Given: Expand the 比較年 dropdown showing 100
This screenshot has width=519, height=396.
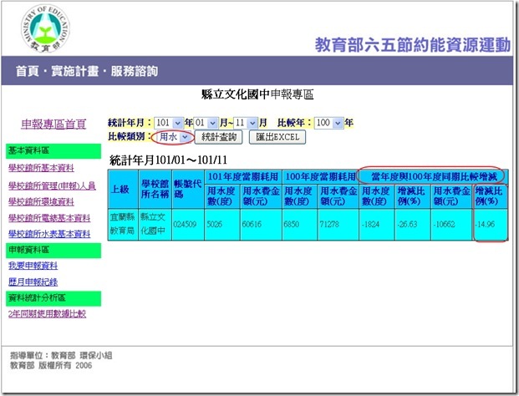Looking at the screenshot, I should 329,123.
